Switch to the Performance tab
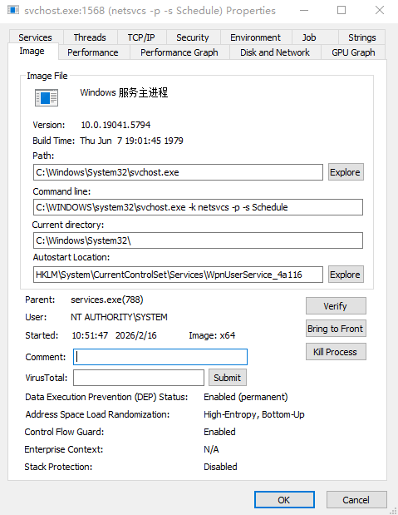Image resolution: width=398 pixels, height=515 pixels. click(93, 52)
